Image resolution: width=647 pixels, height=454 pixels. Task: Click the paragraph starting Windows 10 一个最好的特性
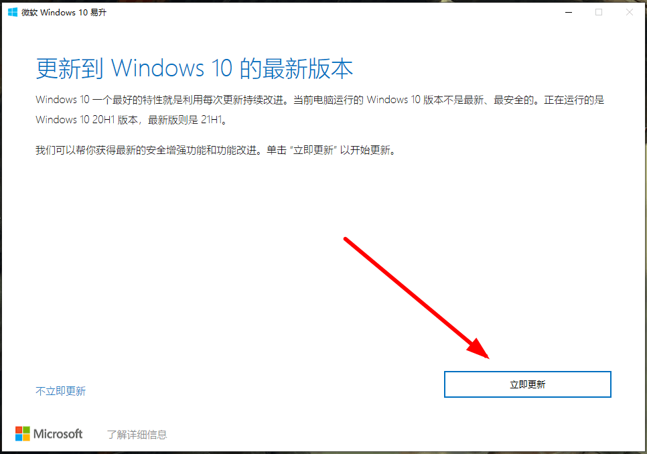[x=319, y=110]
